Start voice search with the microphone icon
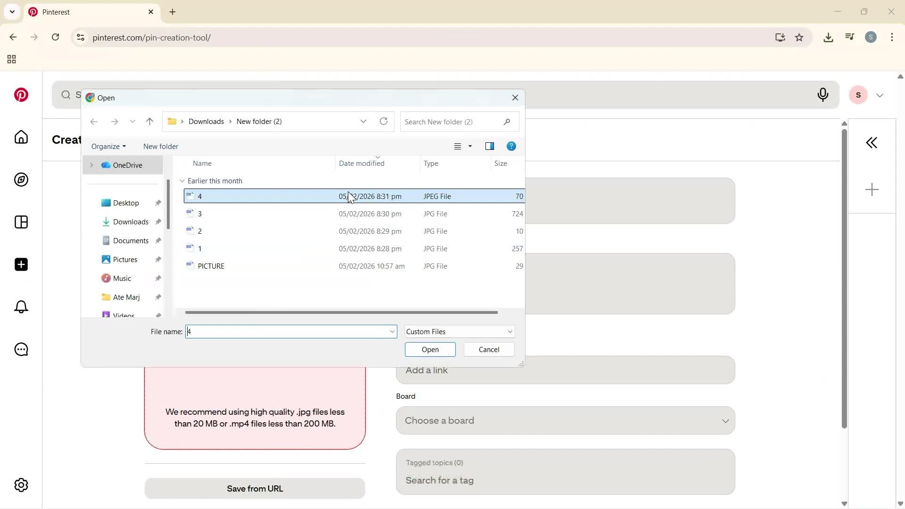The image size is (905, 509). 823,95
